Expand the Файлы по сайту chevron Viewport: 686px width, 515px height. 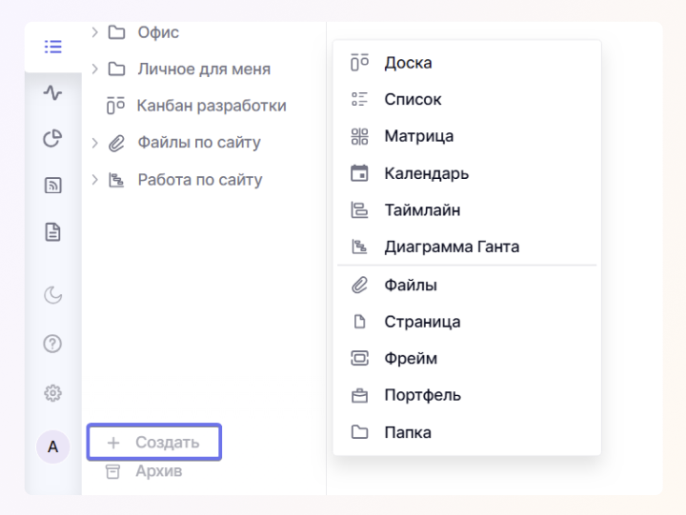(95, 143)
